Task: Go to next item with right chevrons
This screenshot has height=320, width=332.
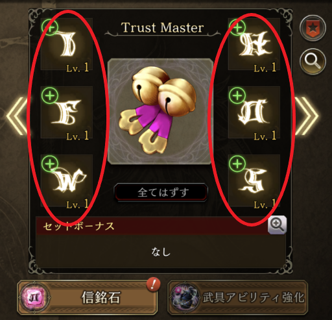Action: point(307,116)
